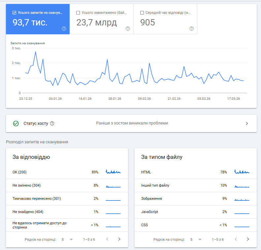261x250 pixels.
Task: Click help icon in average response time card
Action: tap(191, 29)
